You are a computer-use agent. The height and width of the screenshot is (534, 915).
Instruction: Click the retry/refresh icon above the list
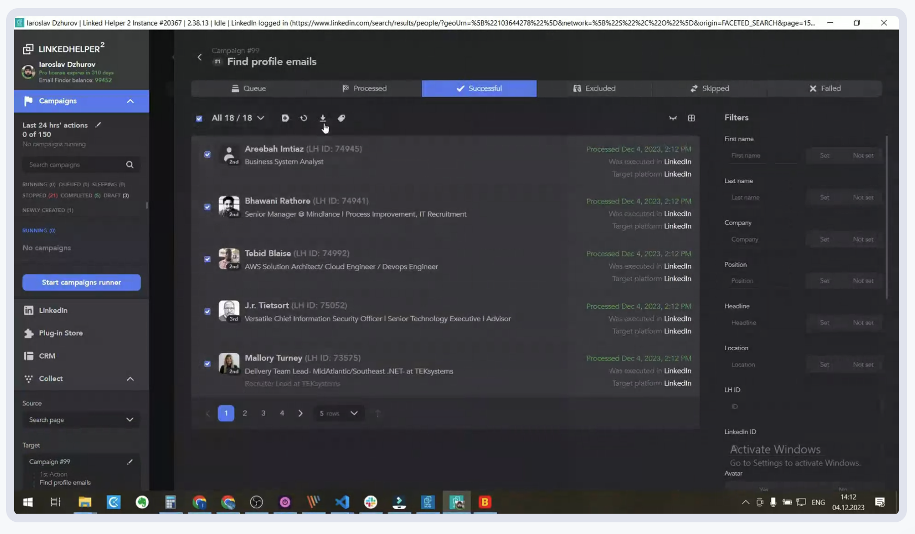304,118
